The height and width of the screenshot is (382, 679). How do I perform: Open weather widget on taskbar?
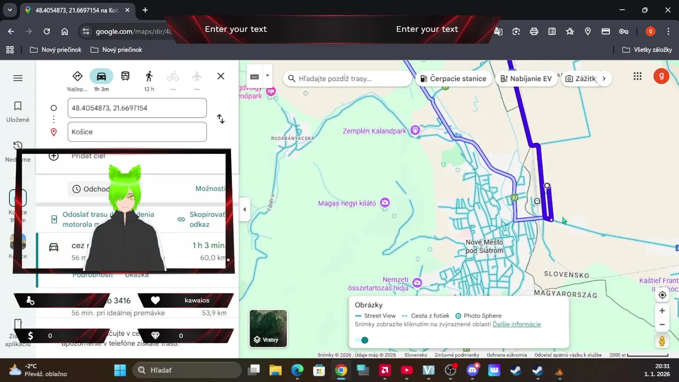[x=38, y=370]
